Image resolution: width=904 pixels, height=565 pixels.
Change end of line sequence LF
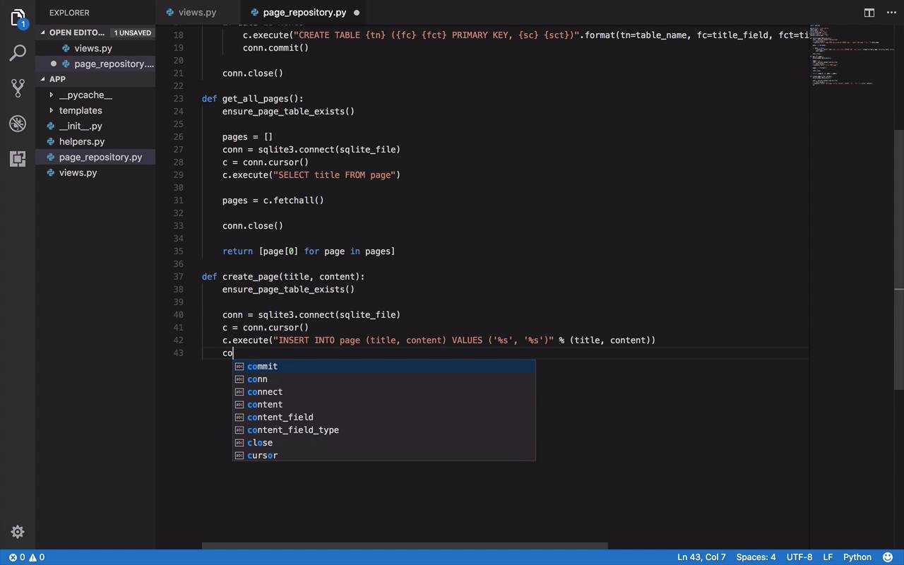tap(828, 557)
